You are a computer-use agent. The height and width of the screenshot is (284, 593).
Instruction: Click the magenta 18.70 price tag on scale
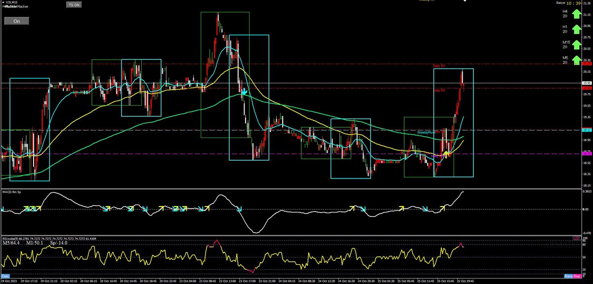pos(587,154)
